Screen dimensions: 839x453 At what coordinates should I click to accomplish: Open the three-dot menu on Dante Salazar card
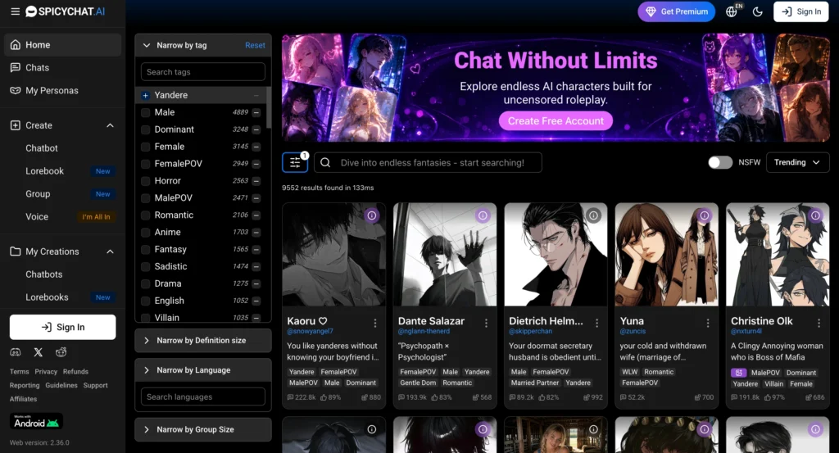click(486, 323)
